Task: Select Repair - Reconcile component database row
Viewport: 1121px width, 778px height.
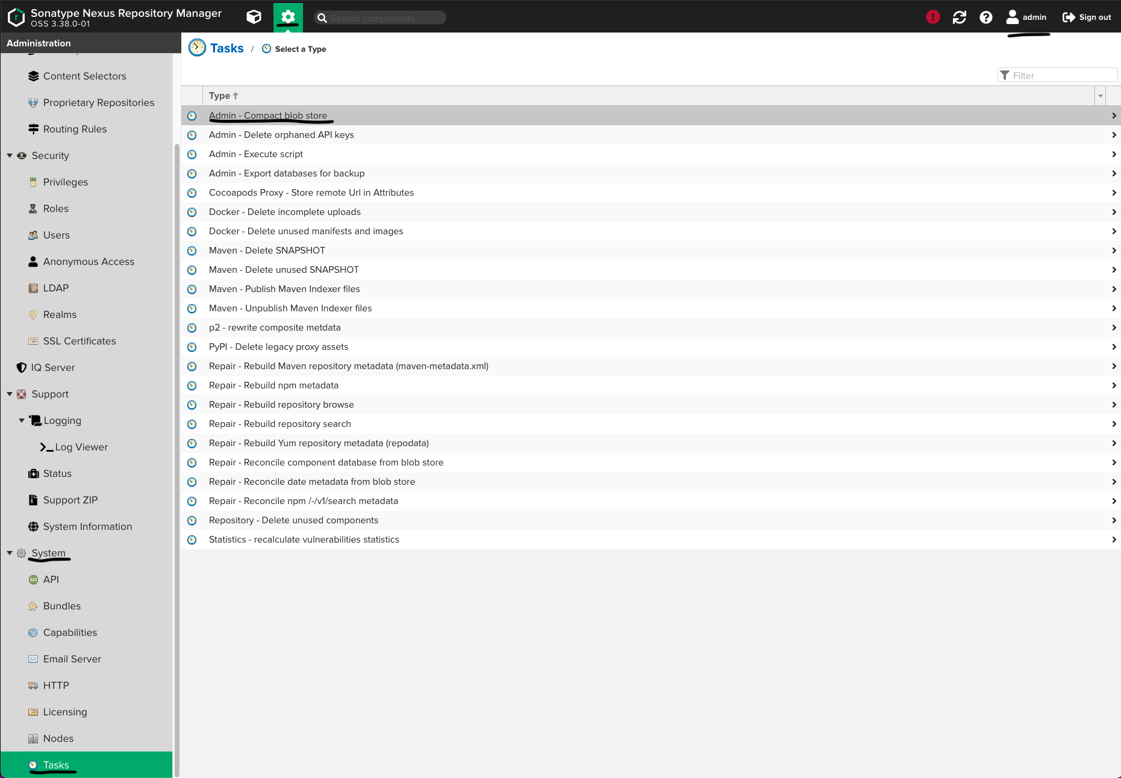Action: click(x=651, y=462)
